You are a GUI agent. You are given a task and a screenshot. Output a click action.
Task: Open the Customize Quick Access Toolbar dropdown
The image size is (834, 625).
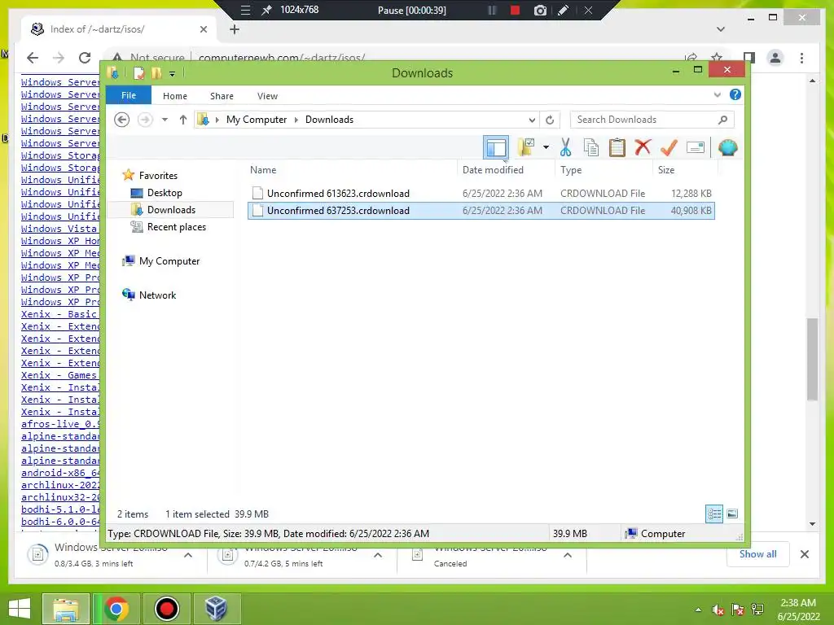tap(173, 74)
